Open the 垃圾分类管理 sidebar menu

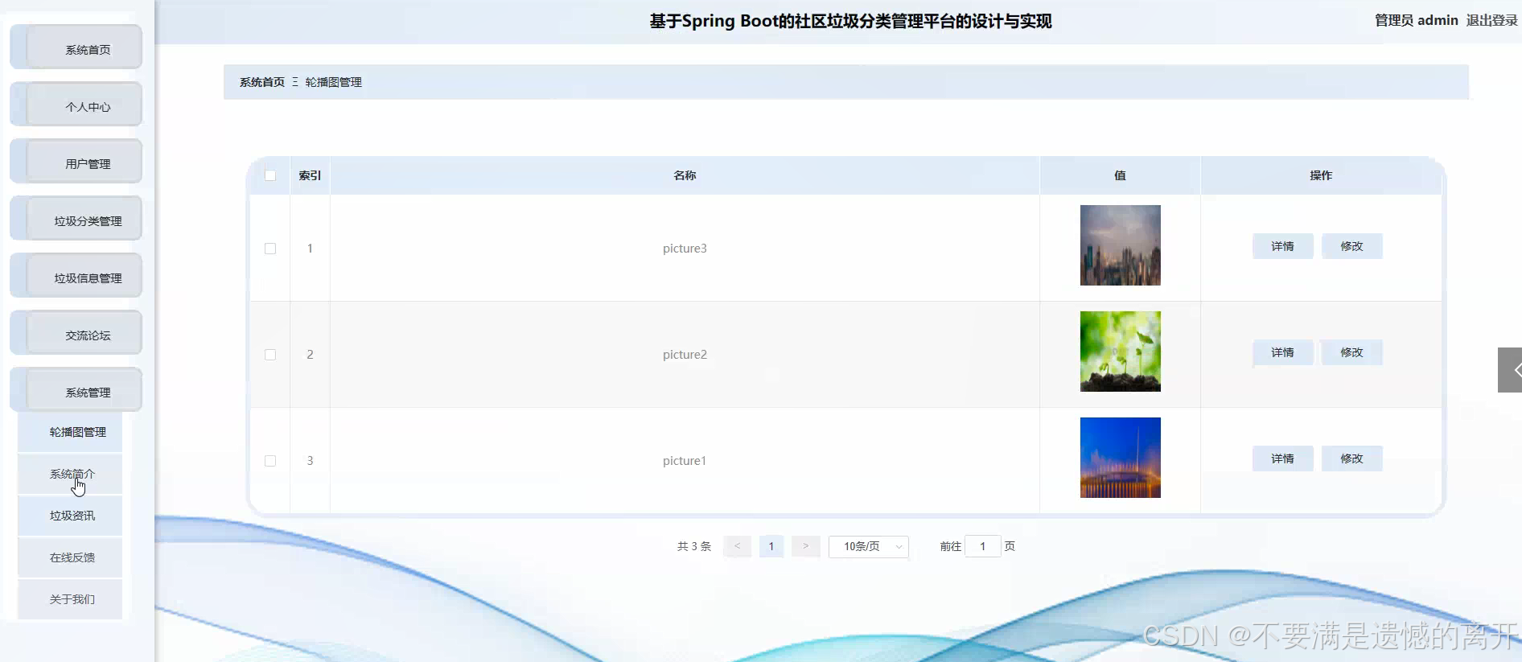[x=76, y=219]
